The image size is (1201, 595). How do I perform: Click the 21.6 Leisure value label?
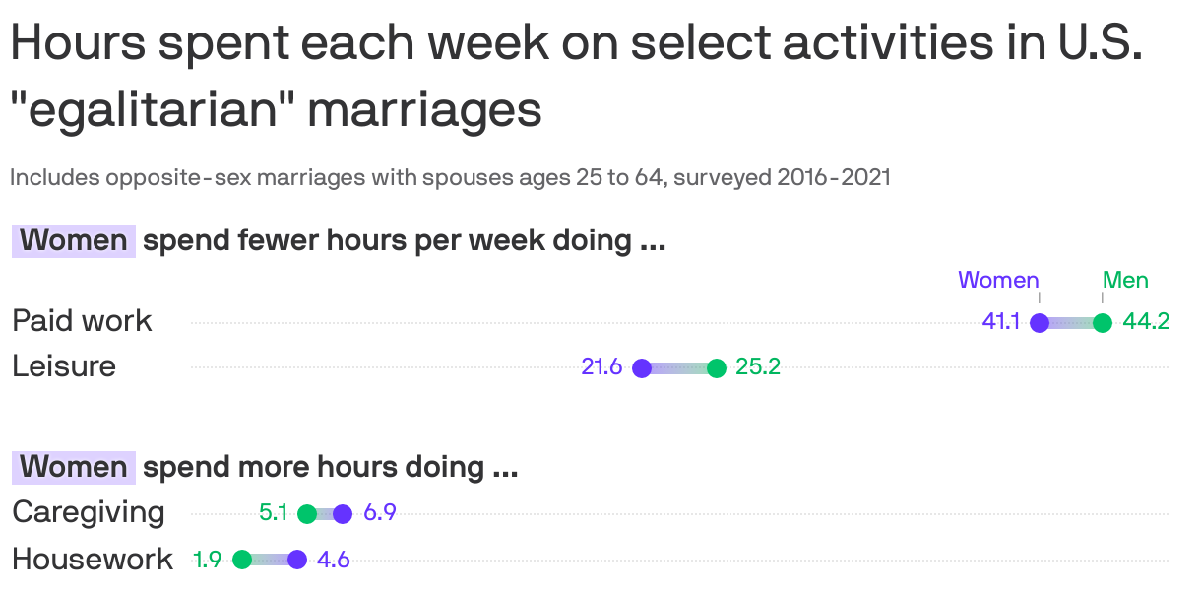(601, 367)
